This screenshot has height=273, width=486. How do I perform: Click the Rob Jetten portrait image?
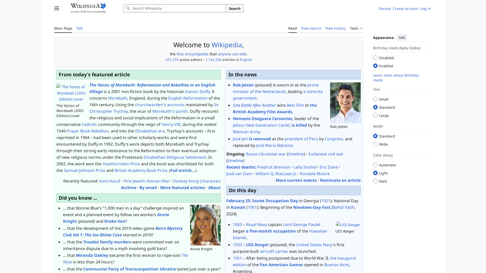345,103
